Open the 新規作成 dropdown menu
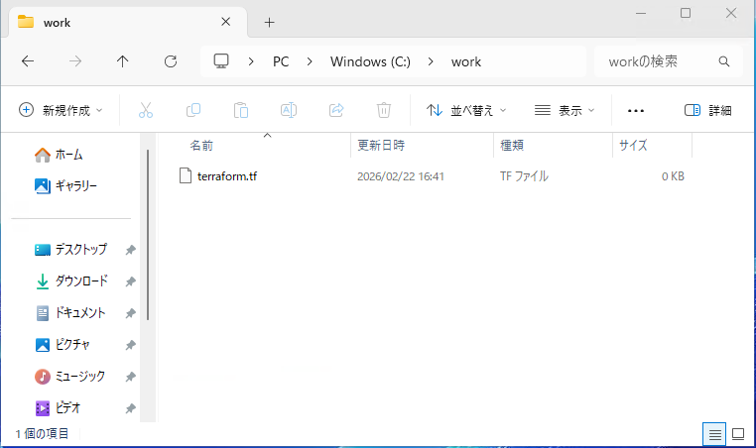Image resolution: width=756 pixels, height=448 pixels. point(61,110)
